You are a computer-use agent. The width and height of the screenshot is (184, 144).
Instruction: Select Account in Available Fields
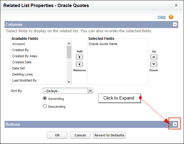(x=18, y=44)
